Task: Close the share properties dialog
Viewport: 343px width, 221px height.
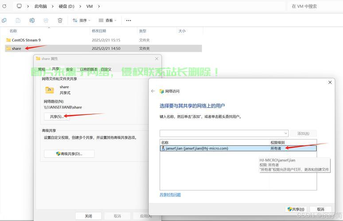Action: coord(156,58)
